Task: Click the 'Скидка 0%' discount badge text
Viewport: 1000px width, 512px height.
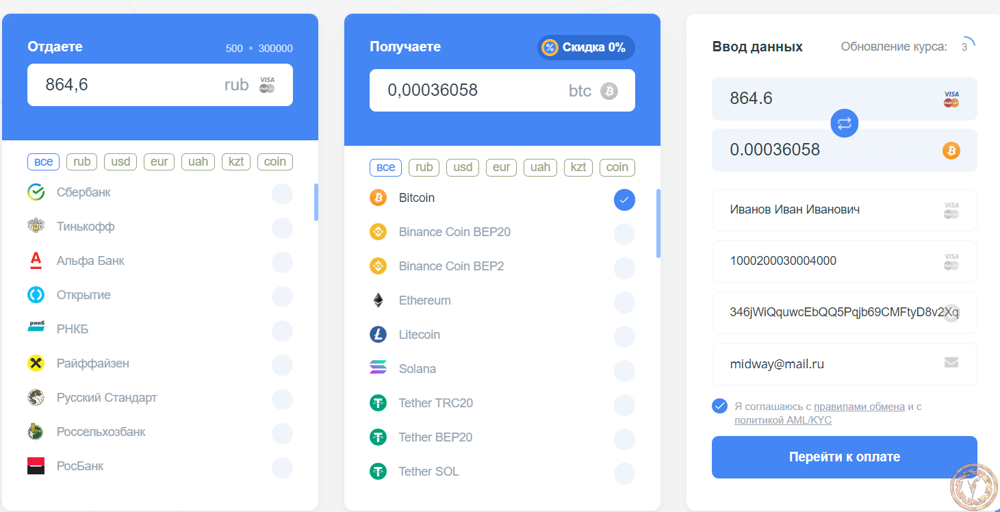Action: (594, 48)
